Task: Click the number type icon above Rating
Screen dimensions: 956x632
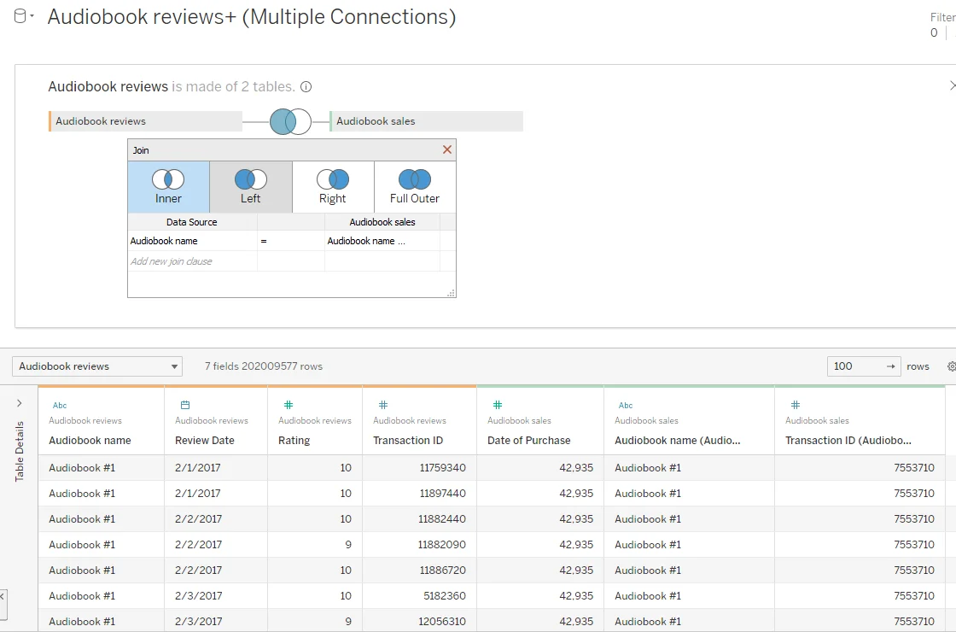Action: coord(289,406)
